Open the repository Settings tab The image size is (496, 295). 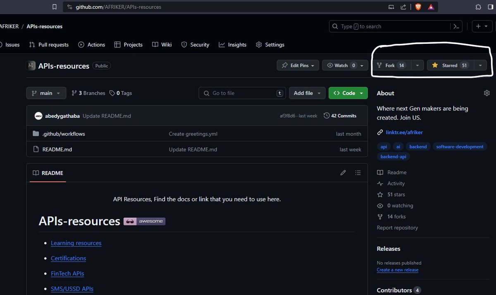(x=270, y=45)
